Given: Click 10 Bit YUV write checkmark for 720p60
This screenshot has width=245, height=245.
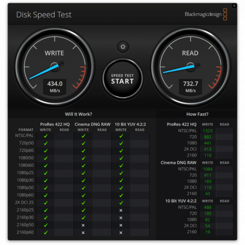Looking at the screenshot, I should (121, 151).
